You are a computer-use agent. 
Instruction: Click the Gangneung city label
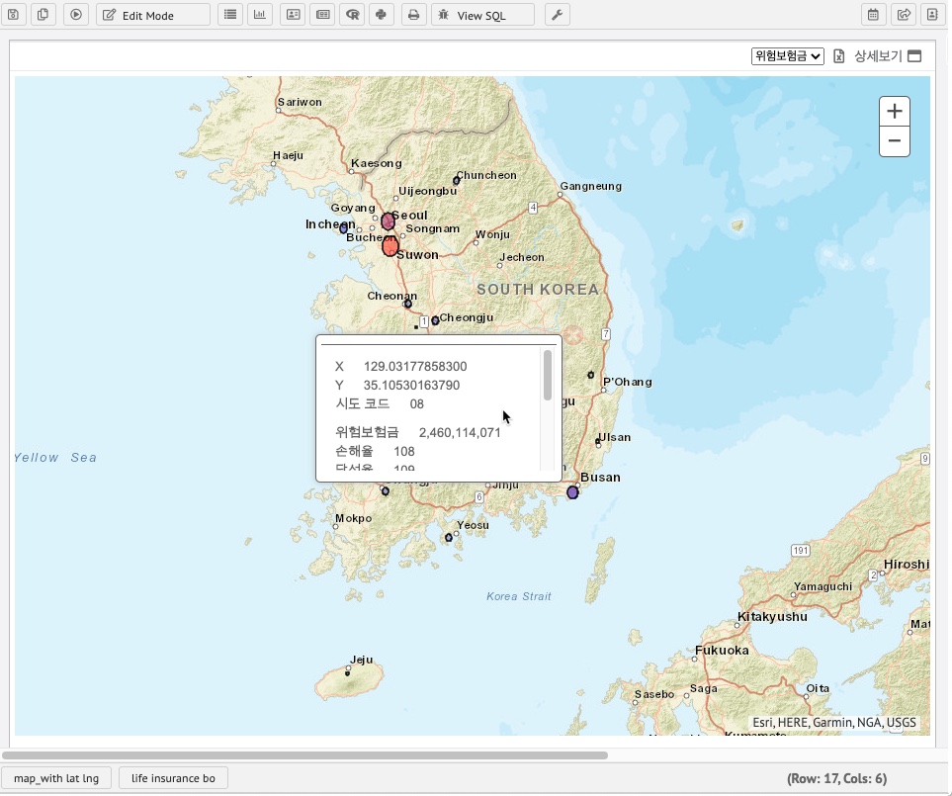[591, 187]
